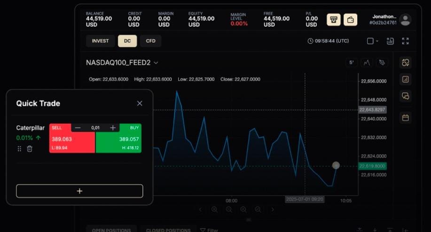Switch to DC mode
The image size is (431, 232).
[x=127, y=41]
